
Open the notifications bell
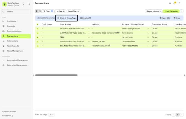coord(174,3)
